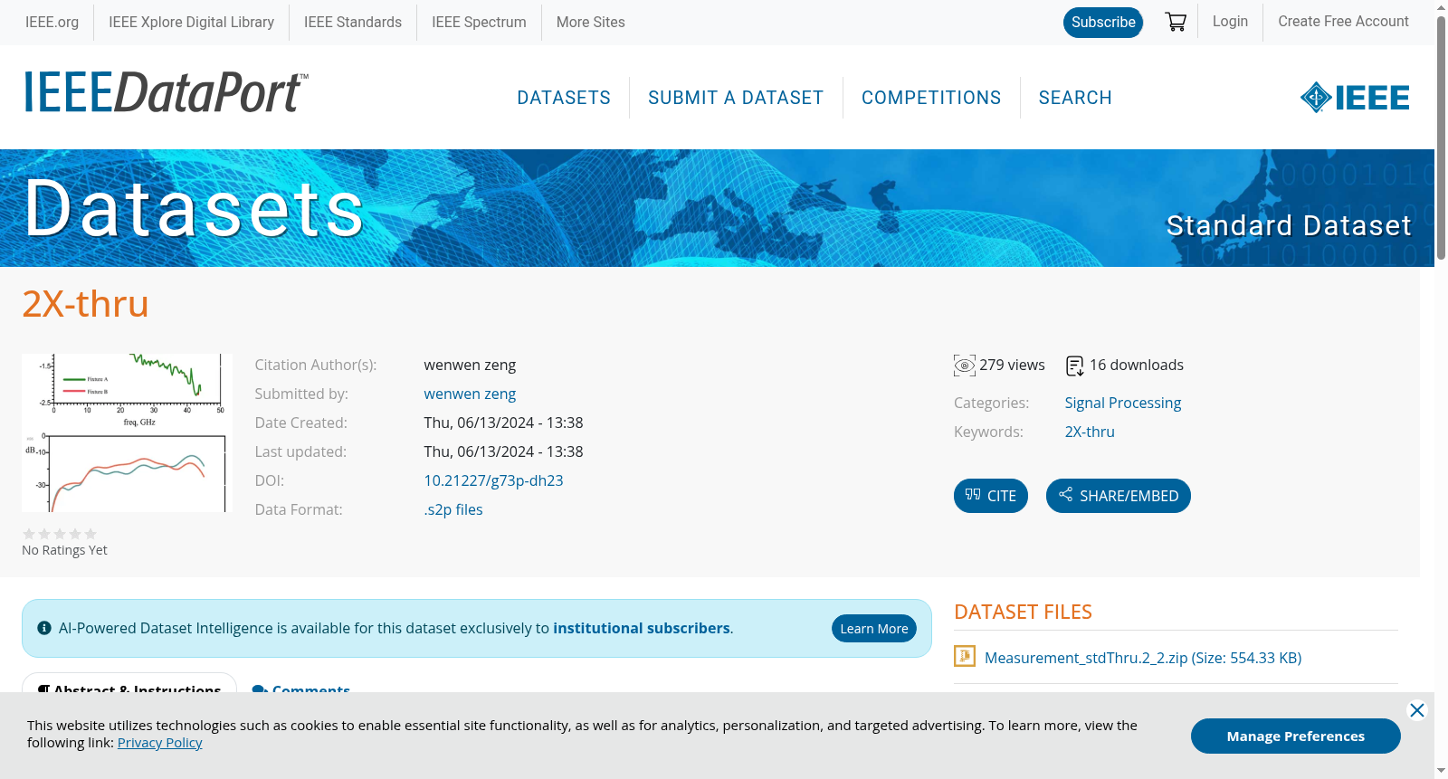This screenshot has height=779, width=1448.
Task: Click the 2X-thru keyword link
Action: (1090, 432)
